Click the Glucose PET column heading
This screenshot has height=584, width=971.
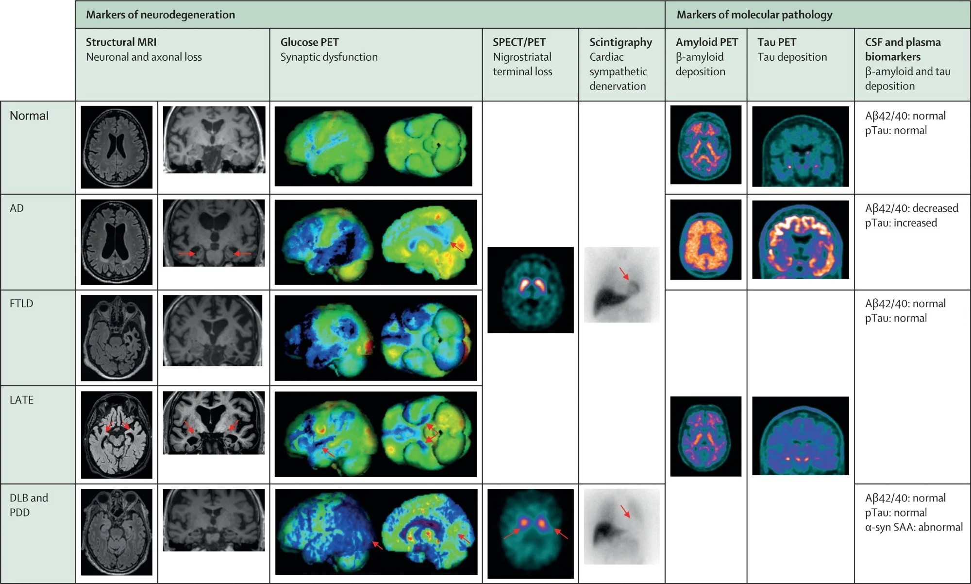(309, 42)
